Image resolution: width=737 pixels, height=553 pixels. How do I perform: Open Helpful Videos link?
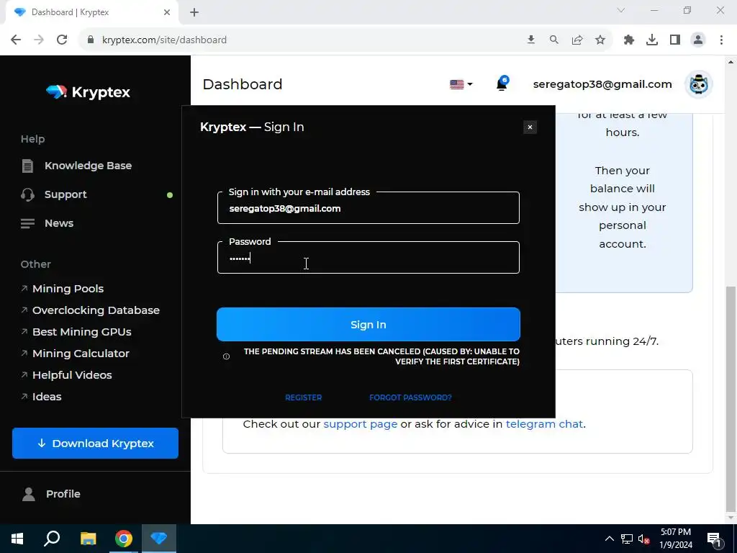[72, 374]
